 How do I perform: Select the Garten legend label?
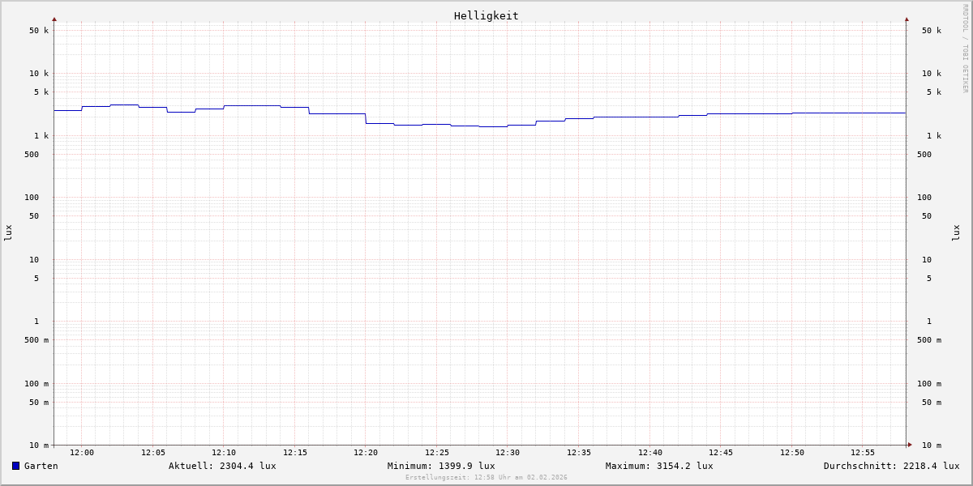(41, 466)
